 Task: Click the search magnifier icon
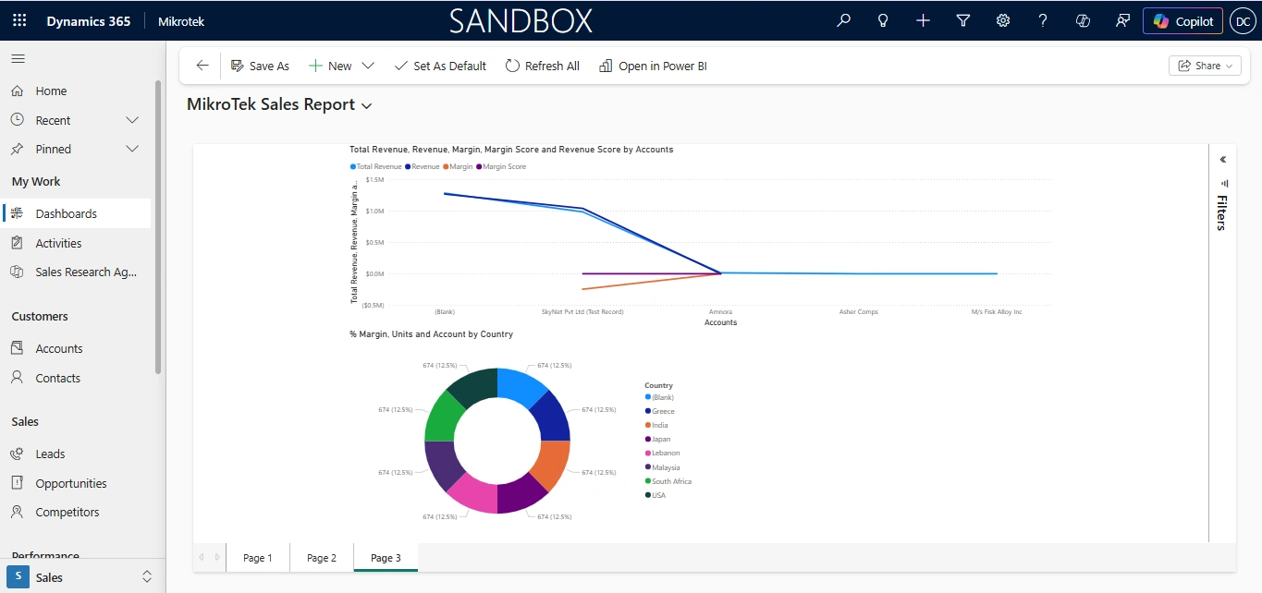point(843,20)
